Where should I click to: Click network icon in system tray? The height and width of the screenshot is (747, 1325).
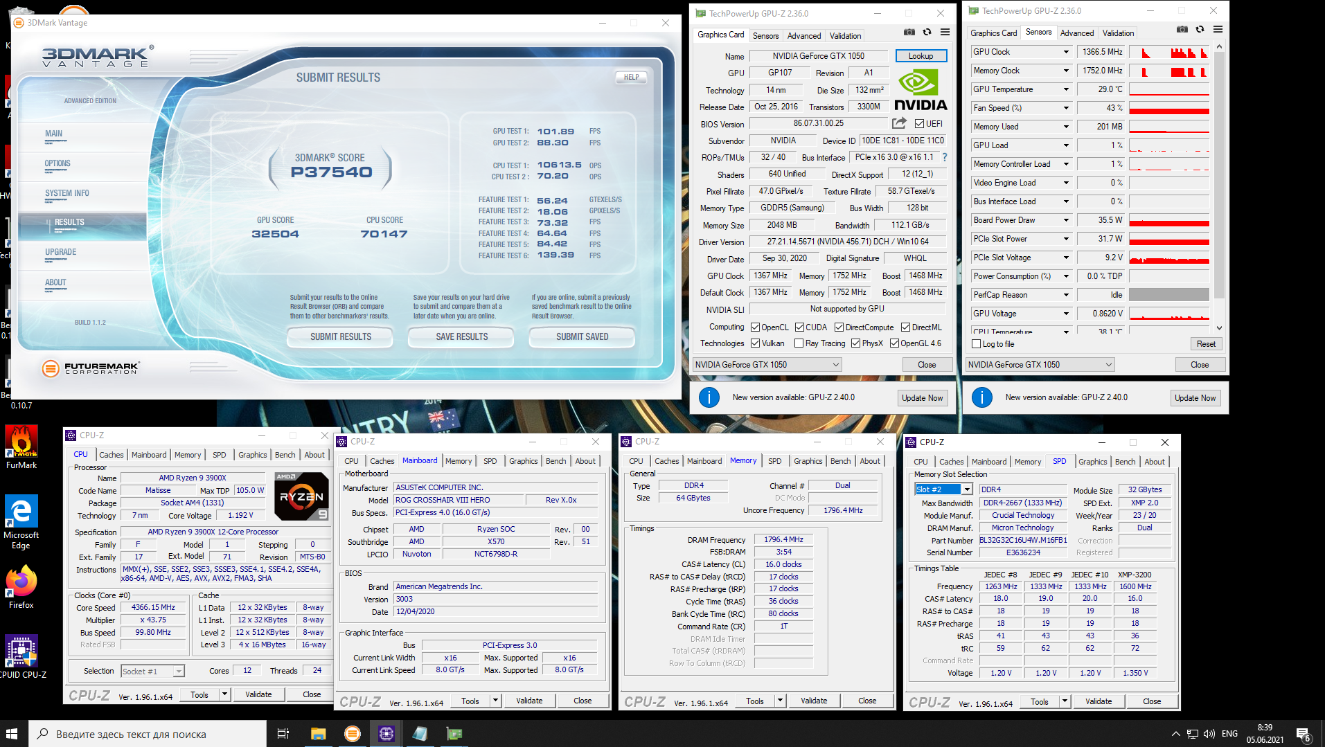(1193, 734)
